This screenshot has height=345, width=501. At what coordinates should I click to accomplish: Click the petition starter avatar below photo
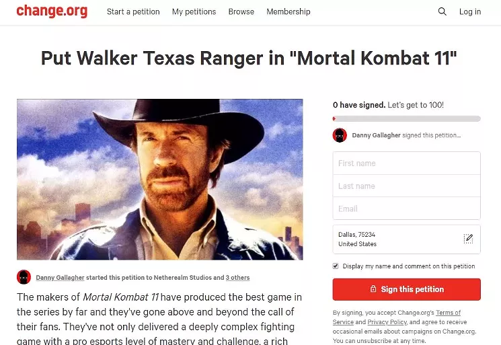(24, 277)
